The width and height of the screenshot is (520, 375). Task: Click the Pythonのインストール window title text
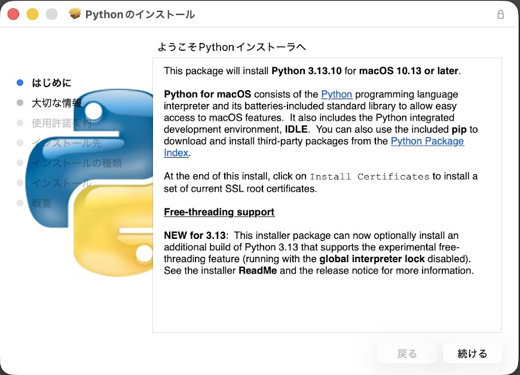(140, 14)
